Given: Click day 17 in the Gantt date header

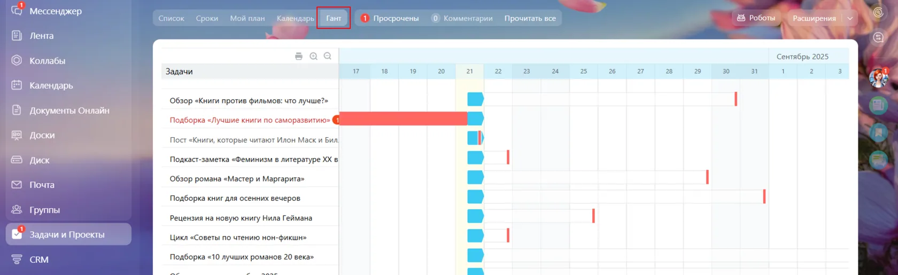Looking at the screenshot, I should pyautogui.click(x=356, y=71).
